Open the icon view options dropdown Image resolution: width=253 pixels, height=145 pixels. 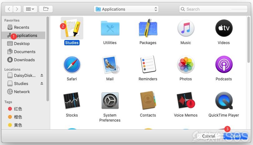coord(30,9)
